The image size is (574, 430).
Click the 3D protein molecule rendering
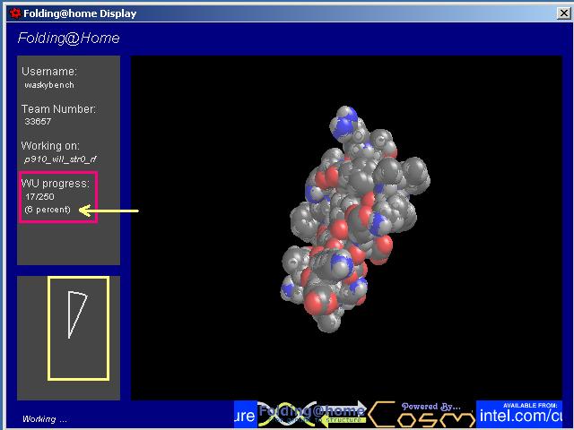(x=355, y=219)
